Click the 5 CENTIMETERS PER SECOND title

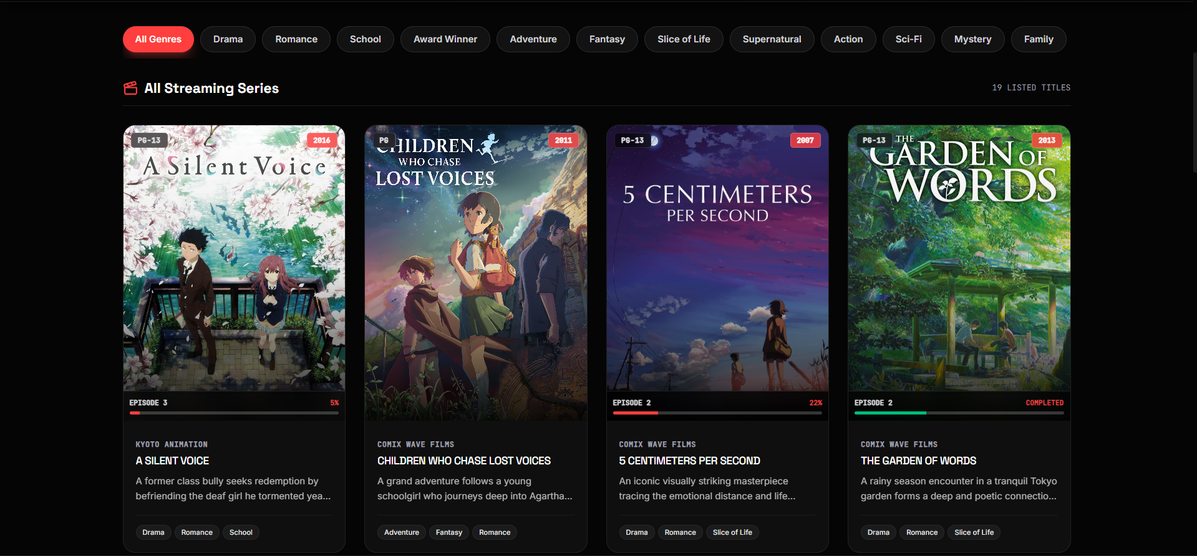click(x=689, y=461)
